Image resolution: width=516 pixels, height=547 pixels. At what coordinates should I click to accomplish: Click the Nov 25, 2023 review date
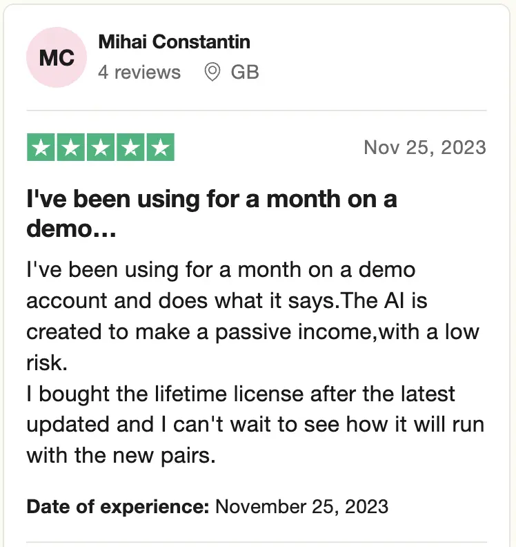click(x=425, y=148)
